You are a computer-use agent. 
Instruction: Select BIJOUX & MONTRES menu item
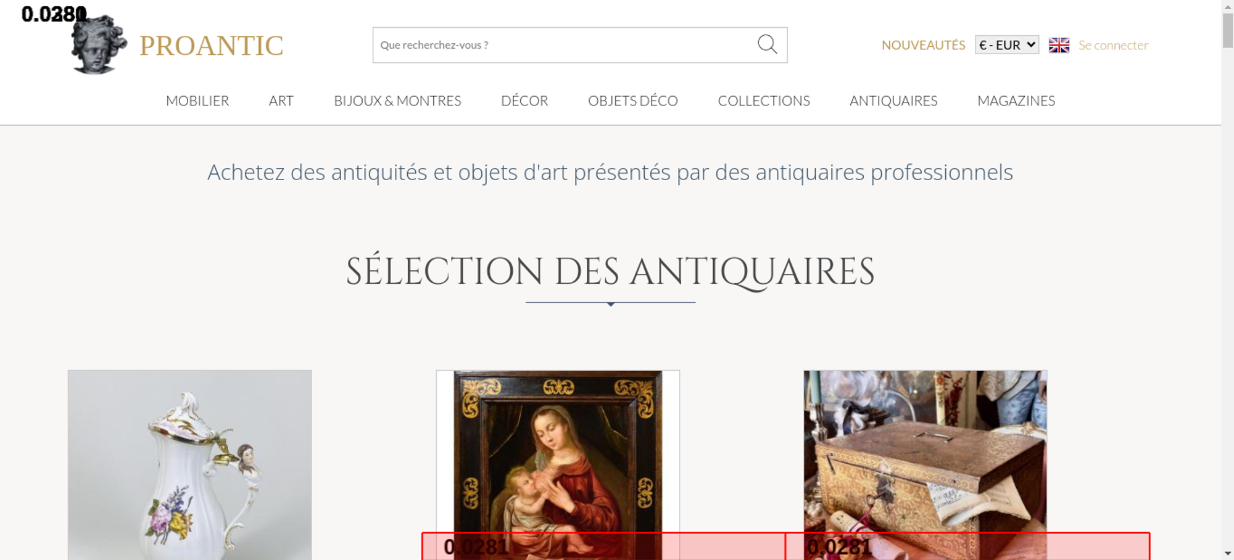click(397, 101)
